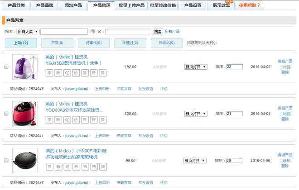Open the 批量上传产品 tab
299x190 pixels.
pyautogui.click(x=131, y=5)
